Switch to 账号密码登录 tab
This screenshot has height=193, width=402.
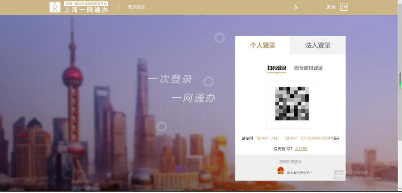pos(309,68)
